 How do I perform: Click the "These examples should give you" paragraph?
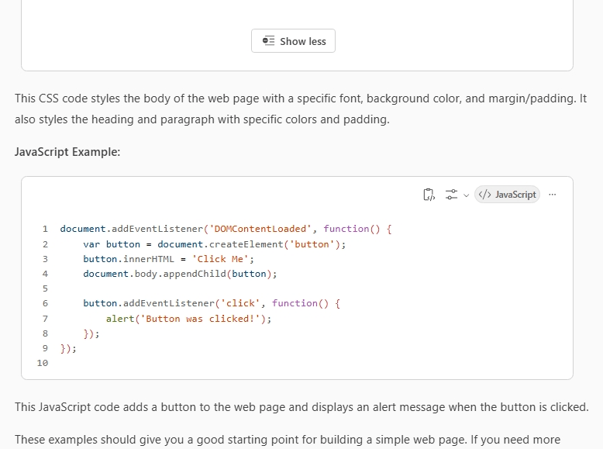[x=287, y=440]
